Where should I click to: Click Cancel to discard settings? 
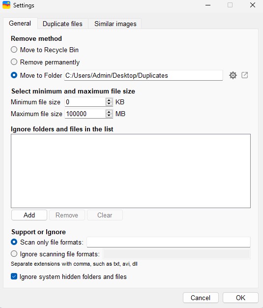(x=201, y=298)
